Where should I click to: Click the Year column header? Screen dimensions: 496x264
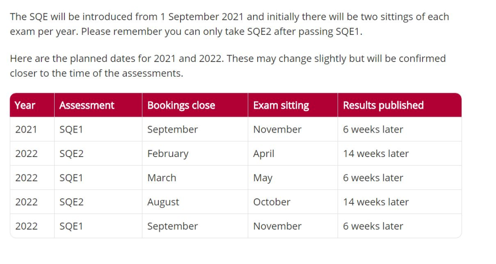coord(25,105)
